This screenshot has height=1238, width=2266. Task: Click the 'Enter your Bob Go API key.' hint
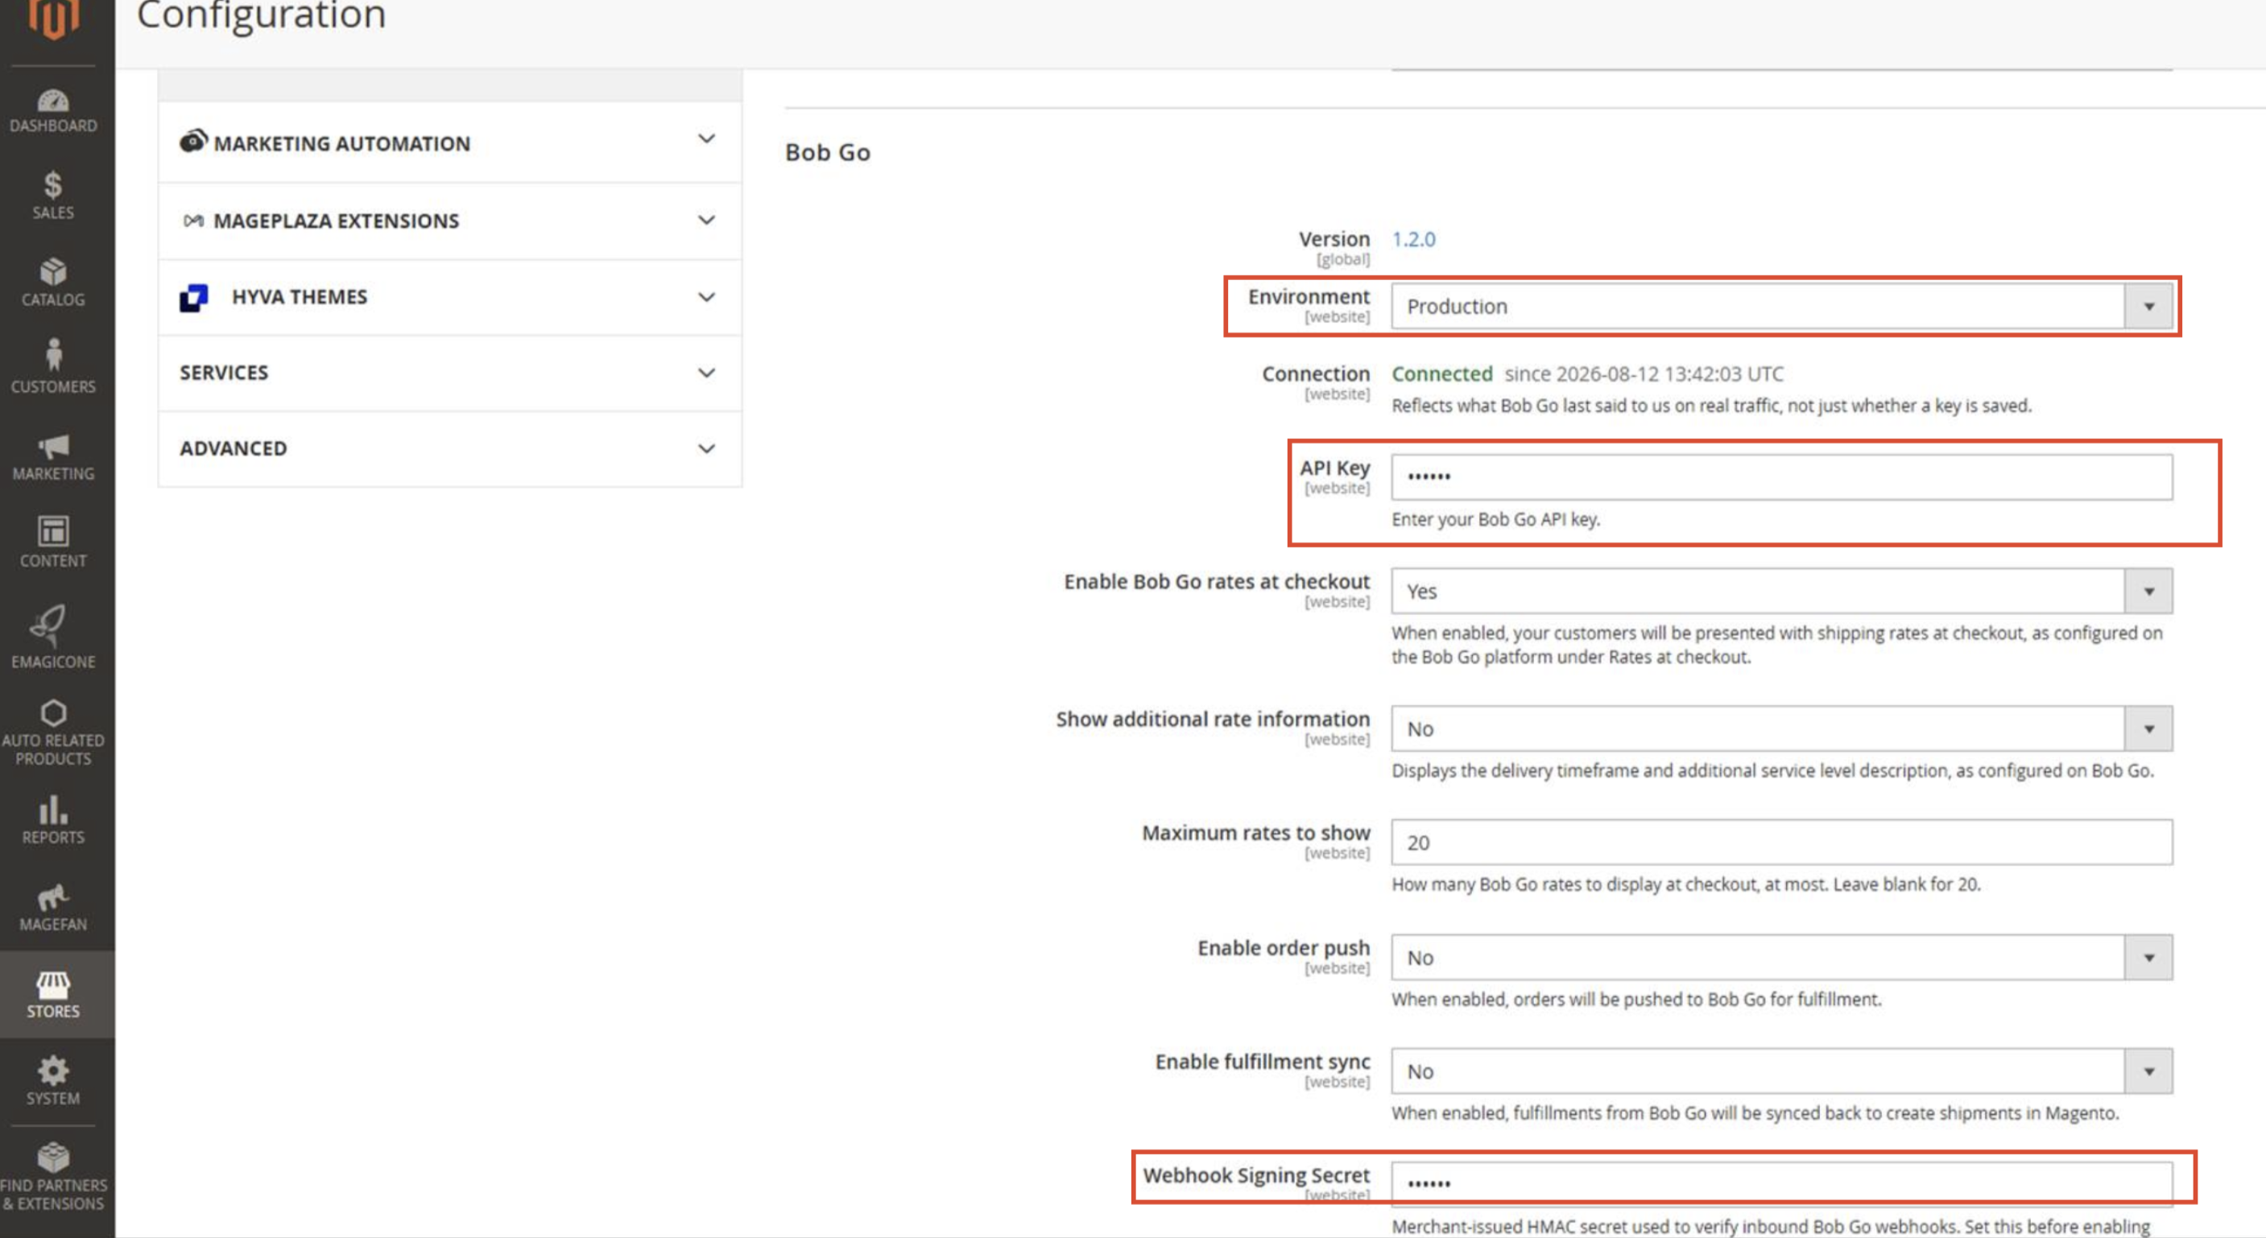[1495, 520]
